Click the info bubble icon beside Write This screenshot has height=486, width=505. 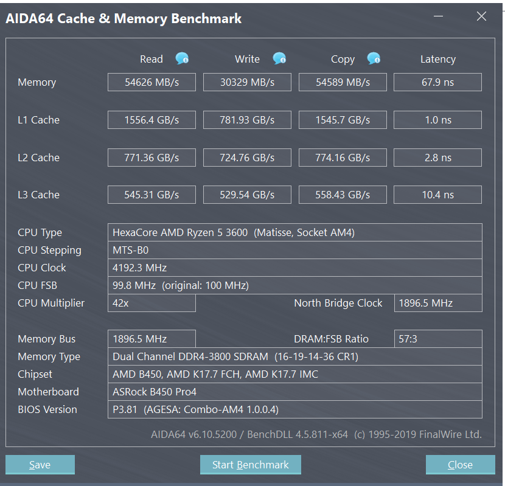tap(279, 58)
